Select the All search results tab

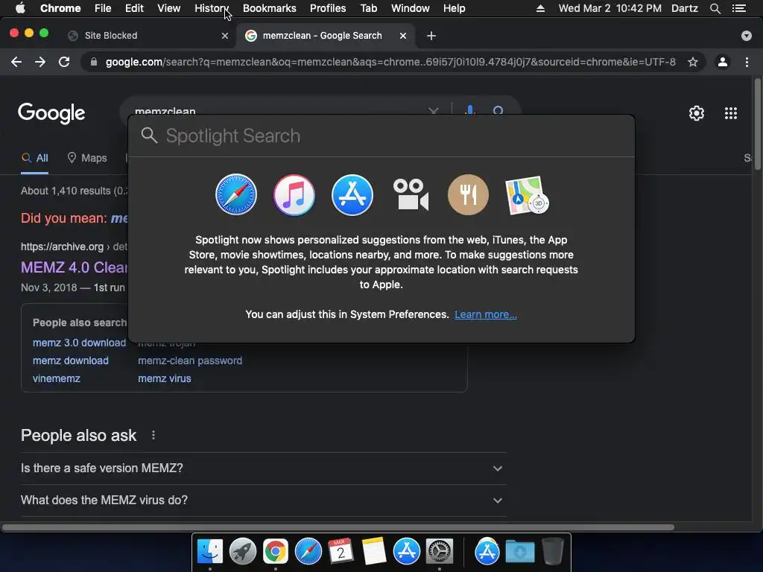(34, 158)
